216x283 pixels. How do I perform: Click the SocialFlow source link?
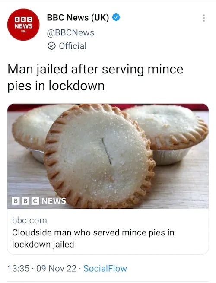[105, 268]
